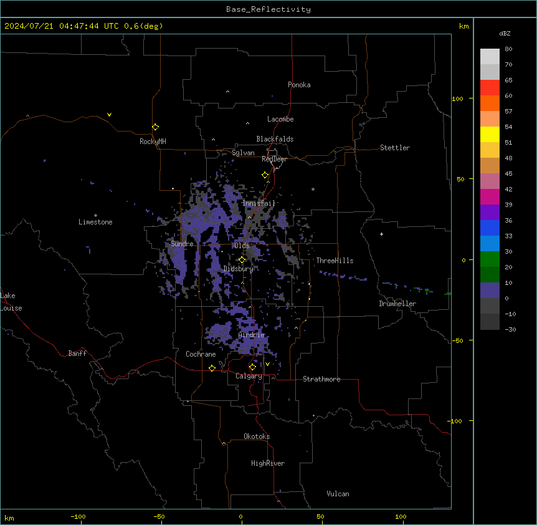537x525 pixels.
Task: Click the Base_Reflectivity title text
Action: click(x=268, y=9)
